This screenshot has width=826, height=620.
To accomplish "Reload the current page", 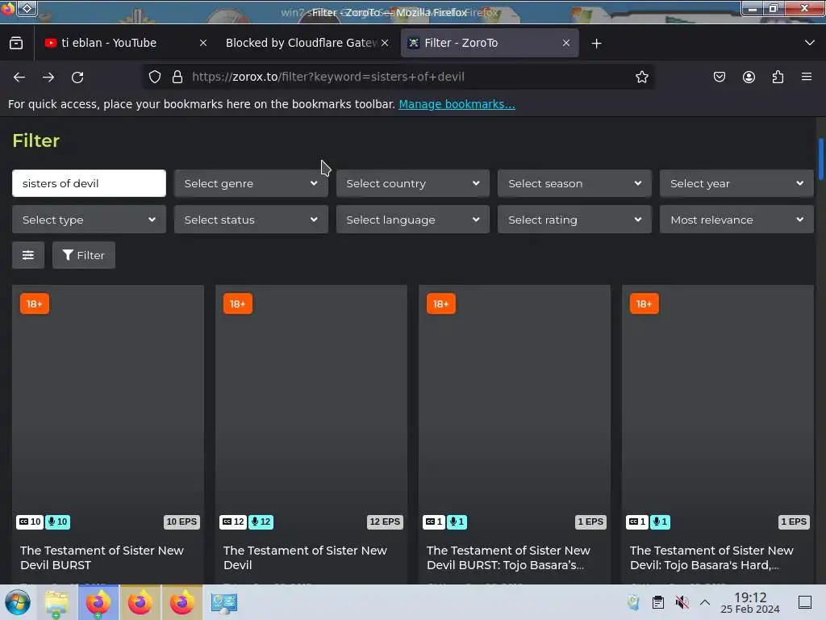I will 77,77.
